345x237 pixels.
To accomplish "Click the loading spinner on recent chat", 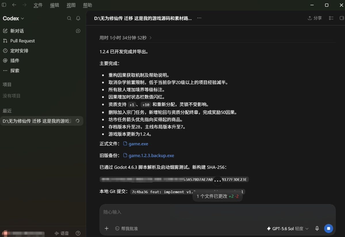I will (77, 121).
